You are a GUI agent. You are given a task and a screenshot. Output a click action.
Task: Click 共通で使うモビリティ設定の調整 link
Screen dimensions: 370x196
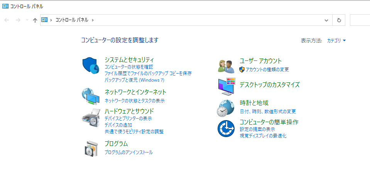[x=134, y=132]
